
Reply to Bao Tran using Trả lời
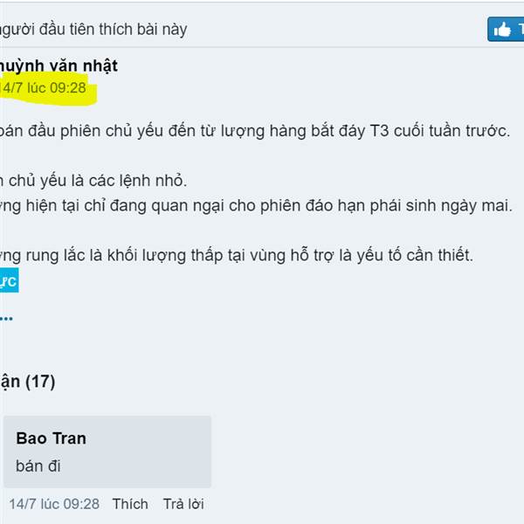(183, 504)
